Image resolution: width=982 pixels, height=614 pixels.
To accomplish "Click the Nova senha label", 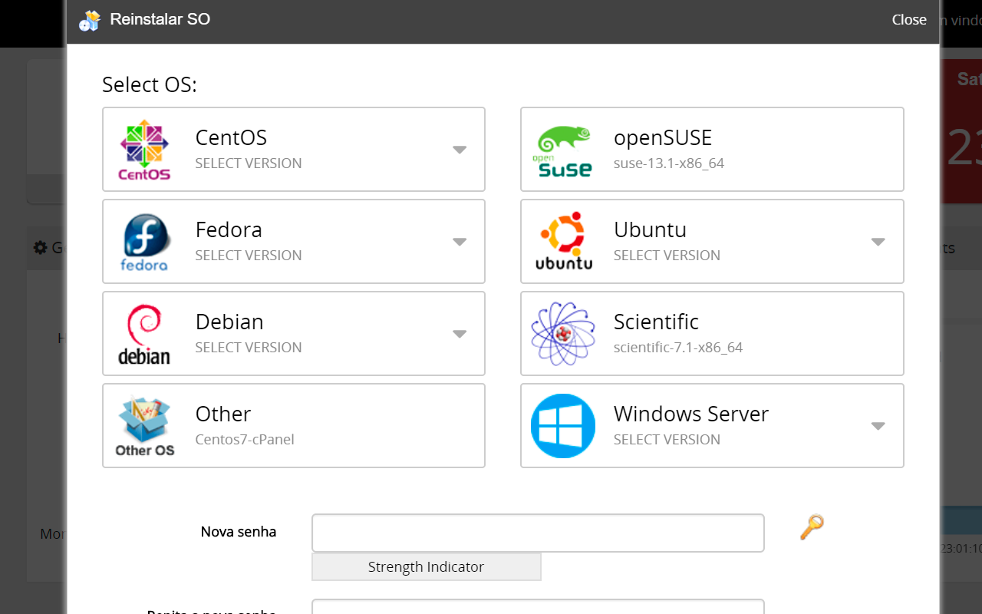I will (x=239, y=532).
